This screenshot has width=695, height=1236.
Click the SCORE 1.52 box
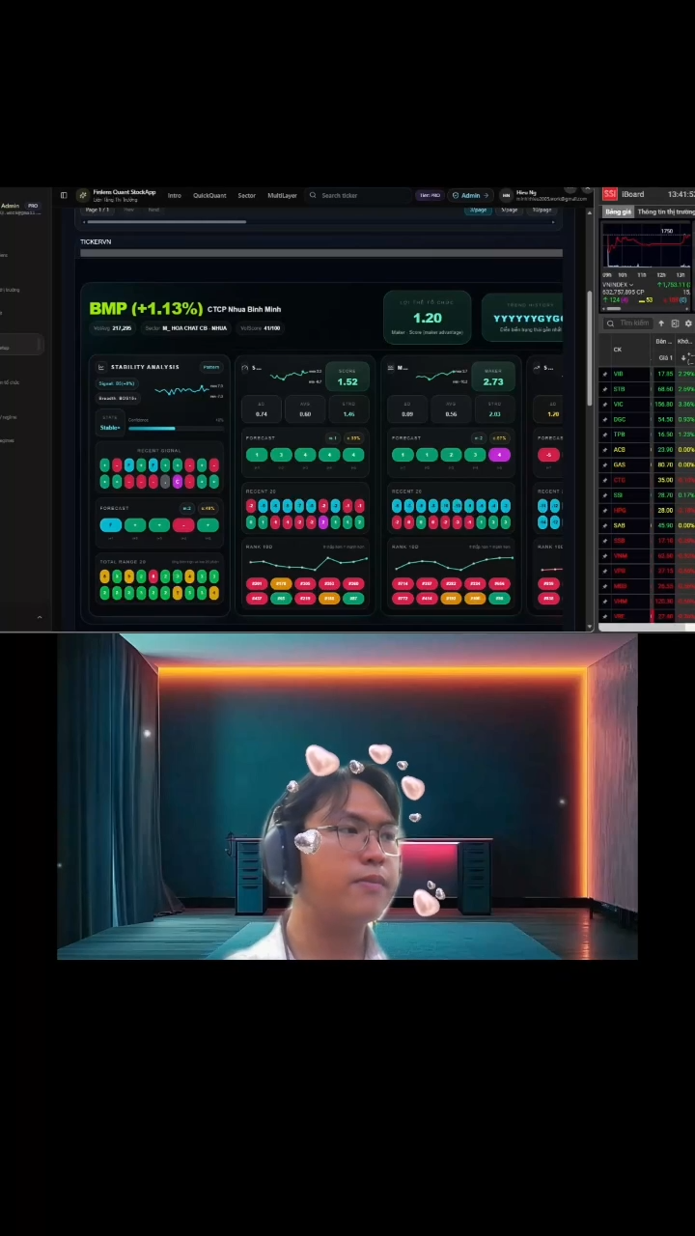click(x=347, y=378)
